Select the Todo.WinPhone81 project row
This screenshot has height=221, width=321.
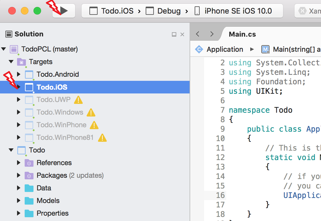coord(95,138)
